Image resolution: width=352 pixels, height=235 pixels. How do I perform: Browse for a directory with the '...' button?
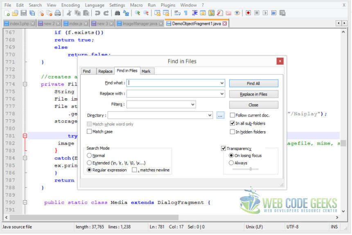(x=221, y=116)
